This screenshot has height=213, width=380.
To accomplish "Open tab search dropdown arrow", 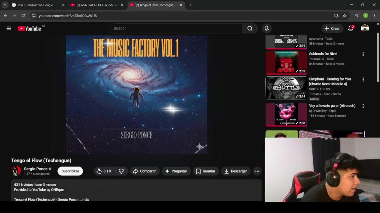I will click(x=5, y=5).
